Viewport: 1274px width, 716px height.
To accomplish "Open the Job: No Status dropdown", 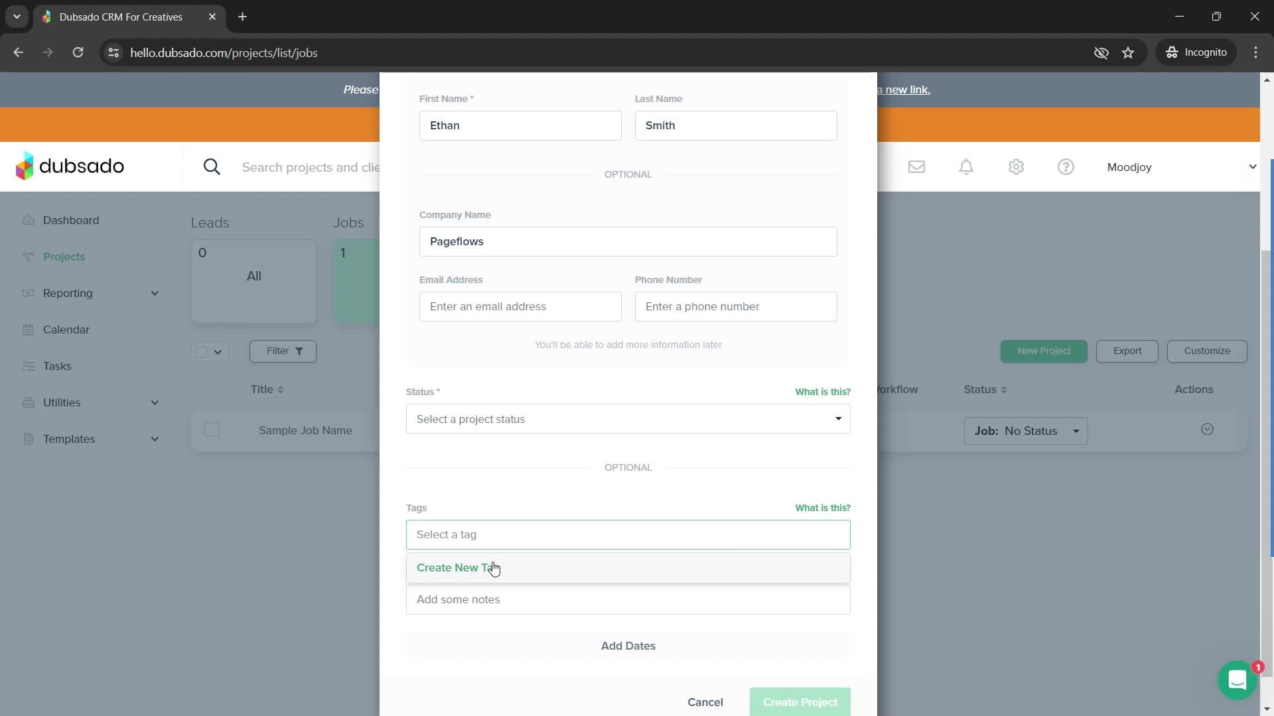I will (x=1025, y=431).
